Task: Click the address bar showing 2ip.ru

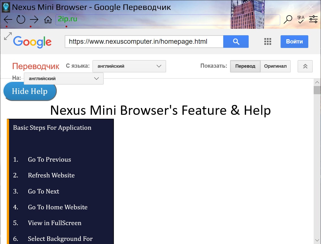Action: (168, 20)
